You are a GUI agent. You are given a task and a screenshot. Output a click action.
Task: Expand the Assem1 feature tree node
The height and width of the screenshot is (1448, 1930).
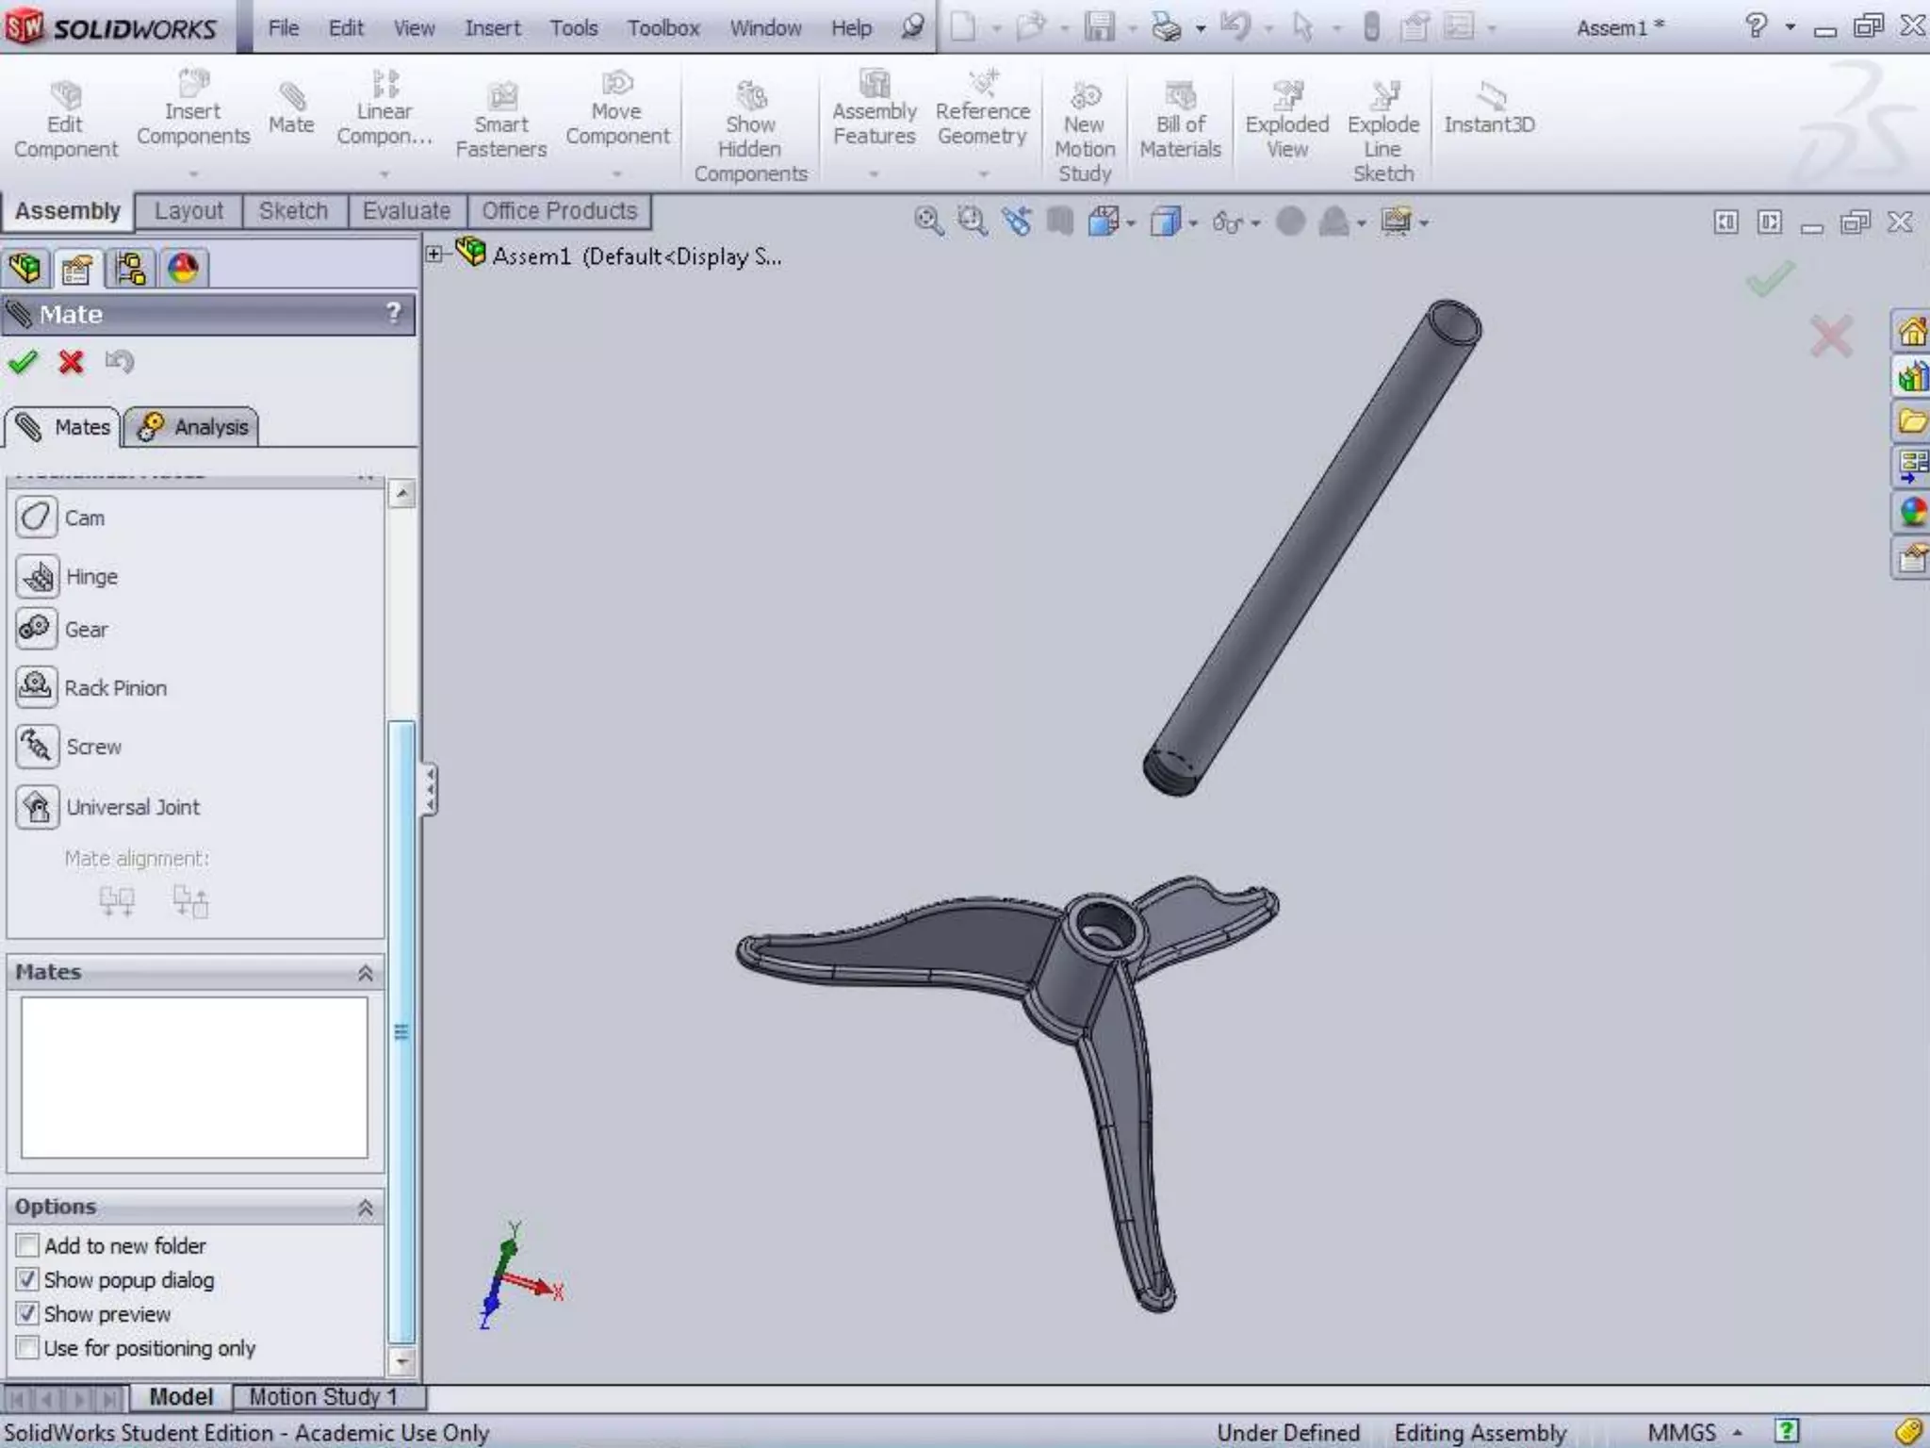433,255
